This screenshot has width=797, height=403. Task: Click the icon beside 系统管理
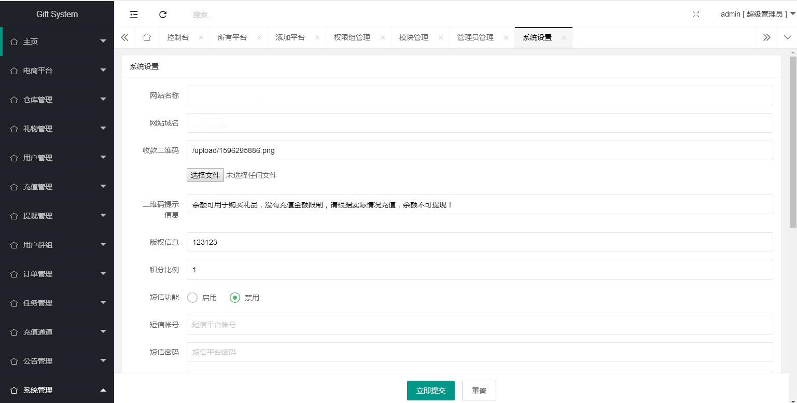(x=14, y=390)
